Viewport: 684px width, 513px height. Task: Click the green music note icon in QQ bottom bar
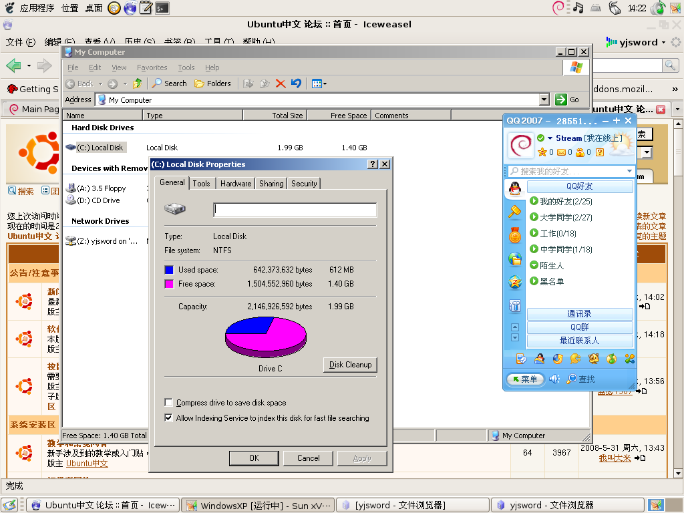[x=612, y=359]
